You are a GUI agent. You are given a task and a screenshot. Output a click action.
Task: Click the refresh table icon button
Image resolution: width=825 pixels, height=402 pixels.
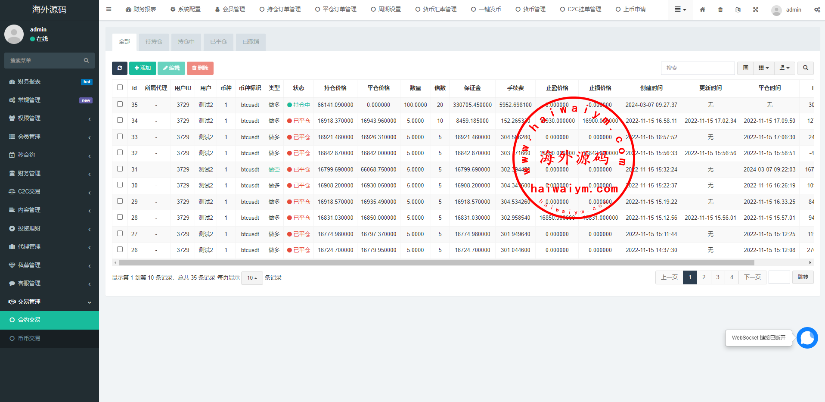(119, 68)
